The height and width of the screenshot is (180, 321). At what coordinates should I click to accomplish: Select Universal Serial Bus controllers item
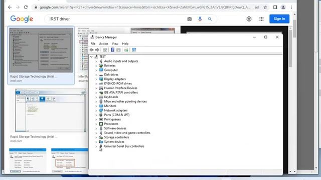124,146
